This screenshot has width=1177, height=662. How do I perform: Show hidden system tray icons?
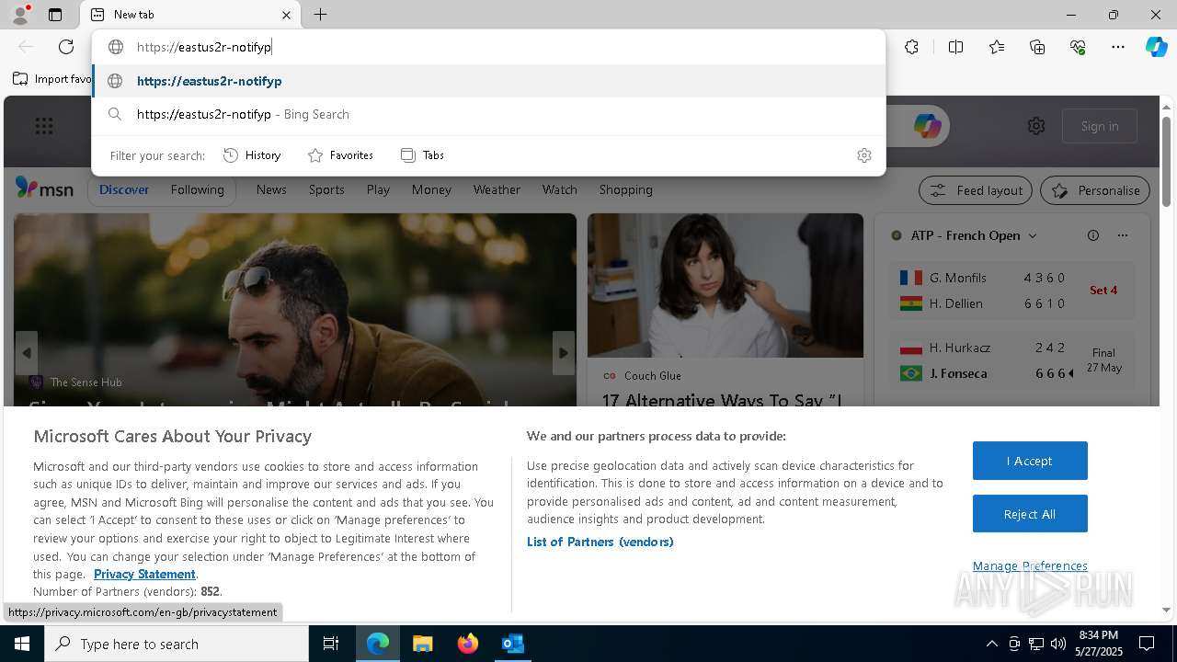(x=991, y=644)
